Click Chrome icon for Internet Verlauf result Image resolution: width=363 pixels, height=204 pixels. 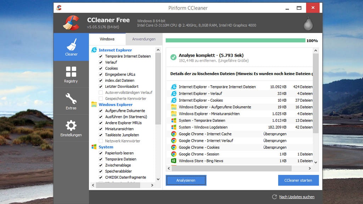[x=174, y=140]
